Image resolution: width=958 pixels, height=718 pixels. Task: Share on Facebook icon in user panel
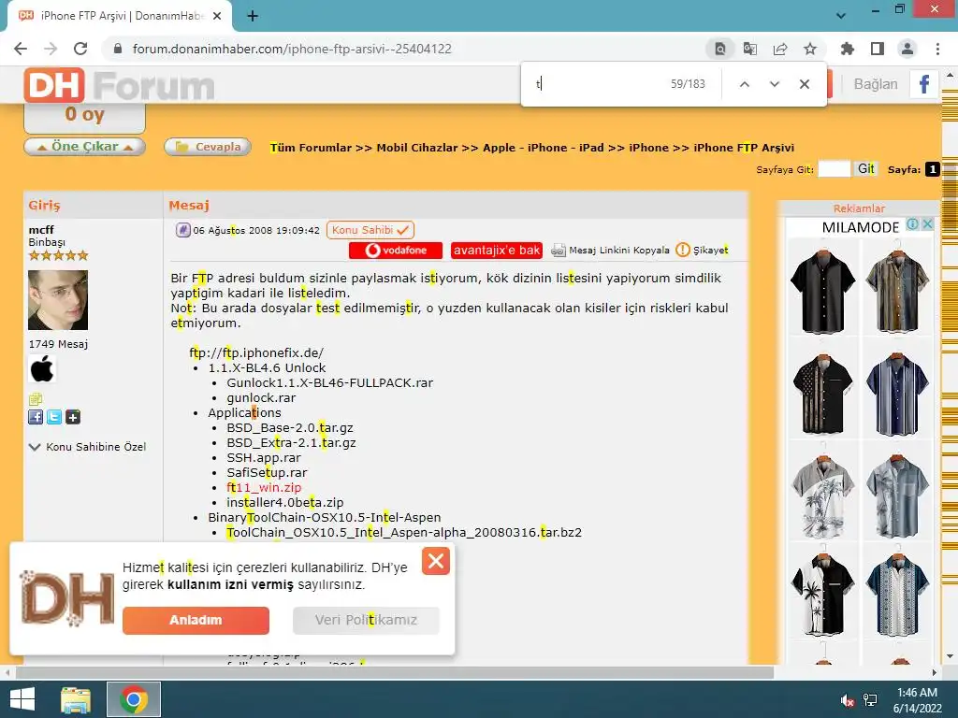click(36, 417)
